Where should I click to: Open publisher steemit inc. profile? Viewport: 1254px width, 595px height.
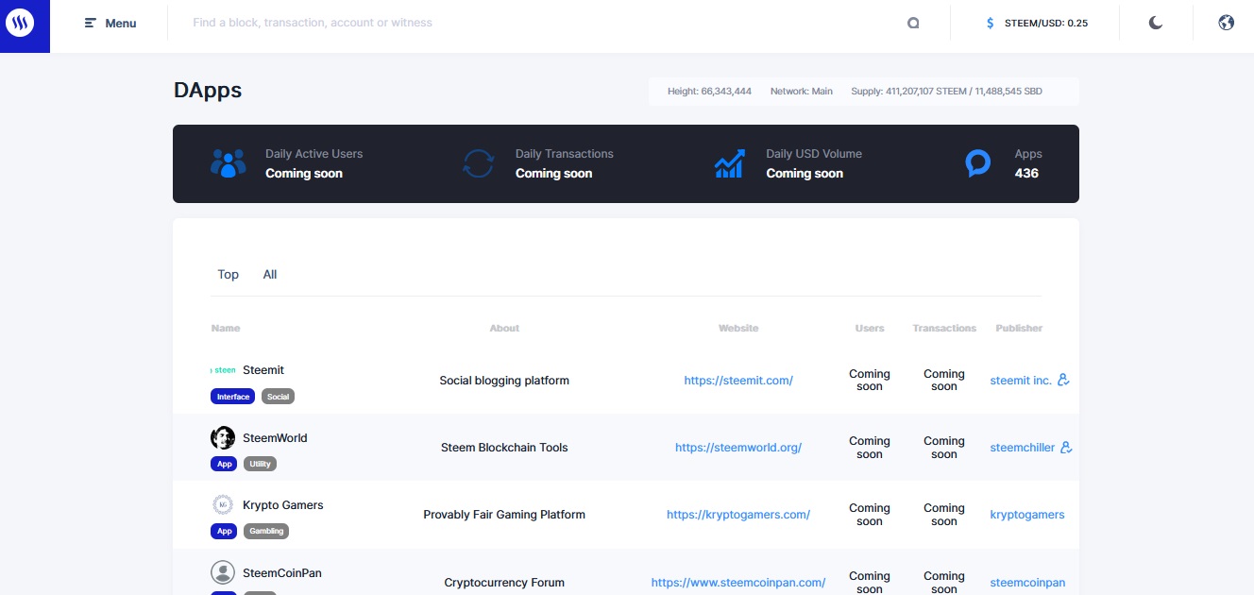click(x=1021, y=381)
